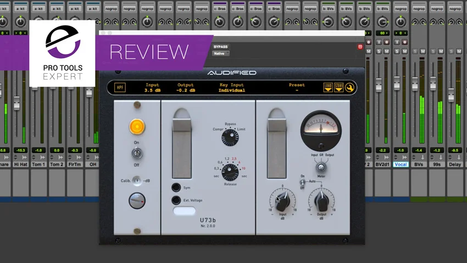Click the orange power lamp on the U73b
The height and width of the screenshot is (263, 467).
point(137,127)
